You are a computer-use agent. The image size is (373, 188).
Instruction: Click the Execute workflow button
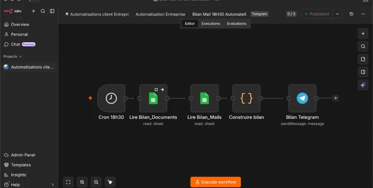[x=216, y=182]
